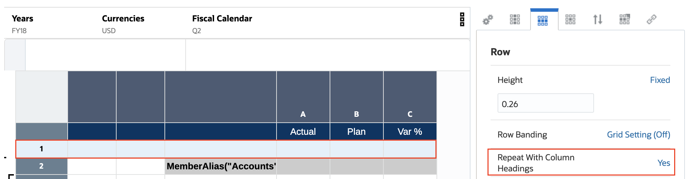Open the column properties grid tab
This screenshot has width=687, height=179.
515,19
